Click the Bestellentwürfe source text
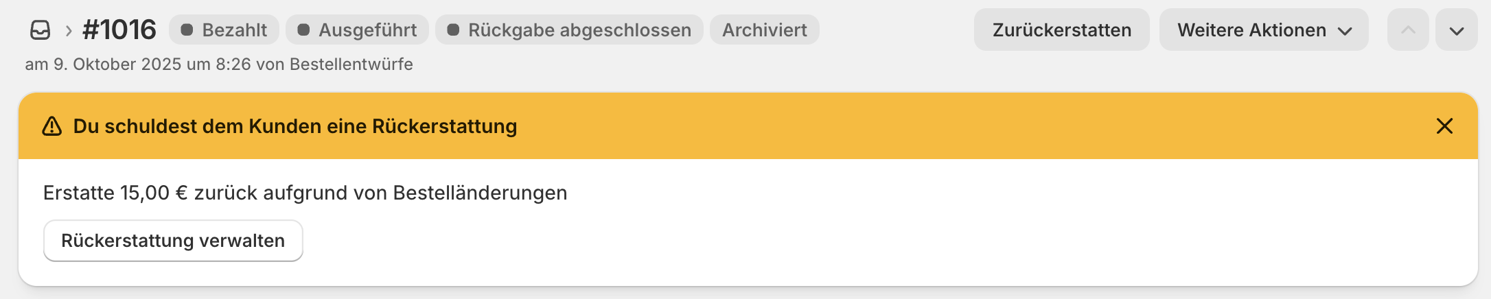Image resolution: width=1491 pixels, height=299 pixels. click(x=351, y=64)
